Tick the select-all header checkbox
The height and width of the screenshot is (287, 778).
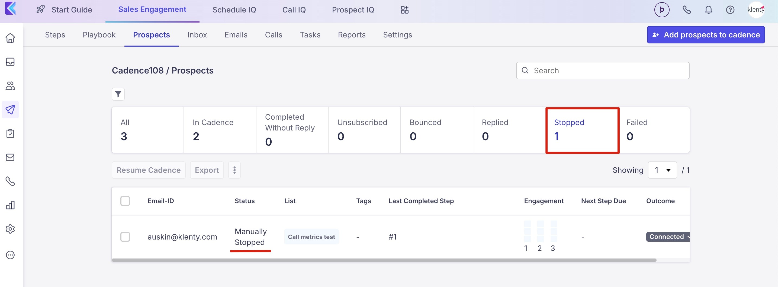coord(125,201)
